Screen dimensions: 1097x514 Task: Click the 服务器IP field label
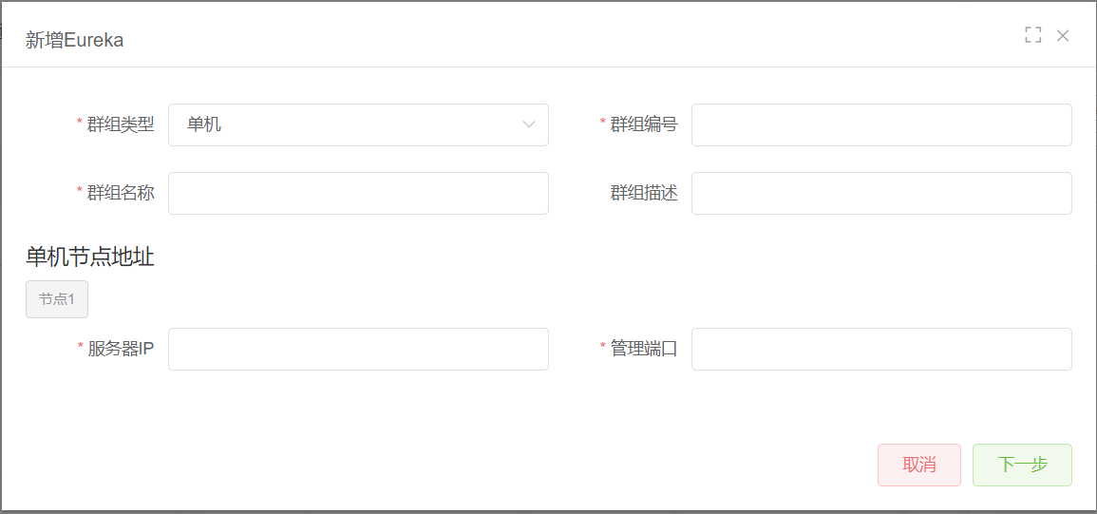121,350
